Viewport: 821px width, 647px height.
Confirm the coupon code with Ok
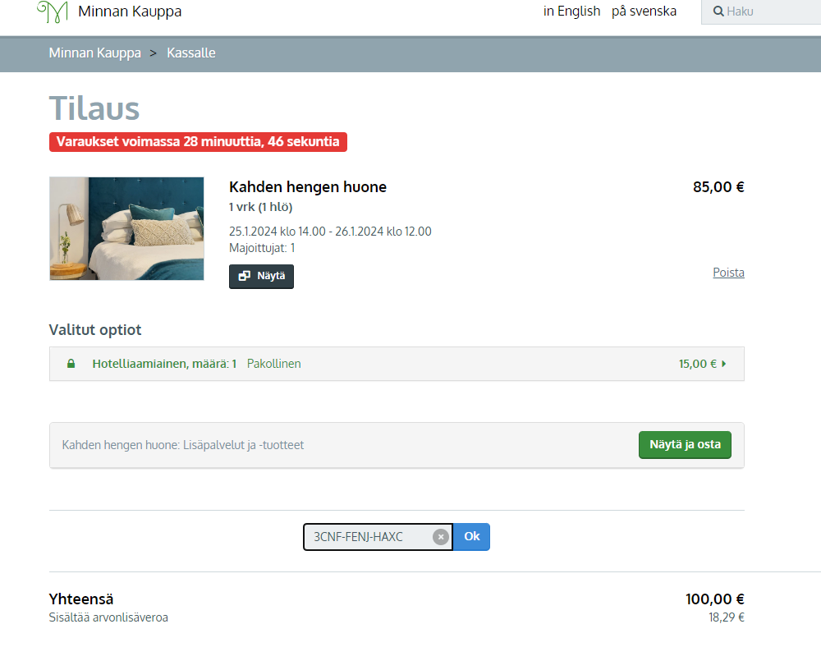coord(471,536)
